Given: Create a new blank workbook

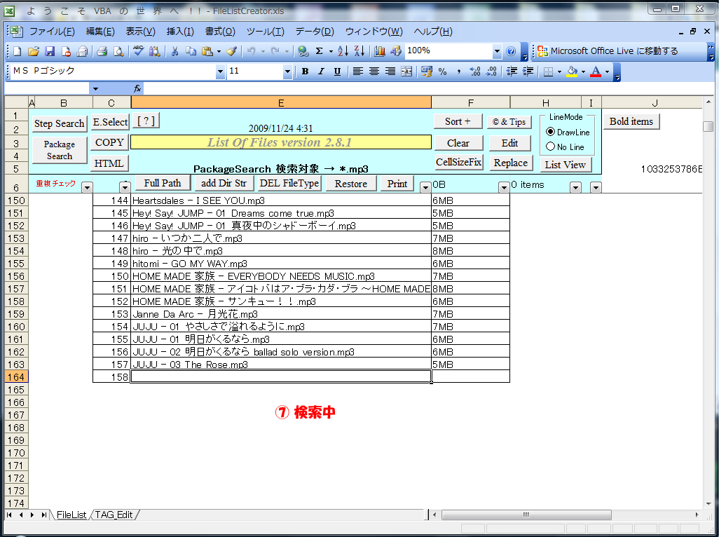Looking at the screenshot, I should (x=18, y=51).
